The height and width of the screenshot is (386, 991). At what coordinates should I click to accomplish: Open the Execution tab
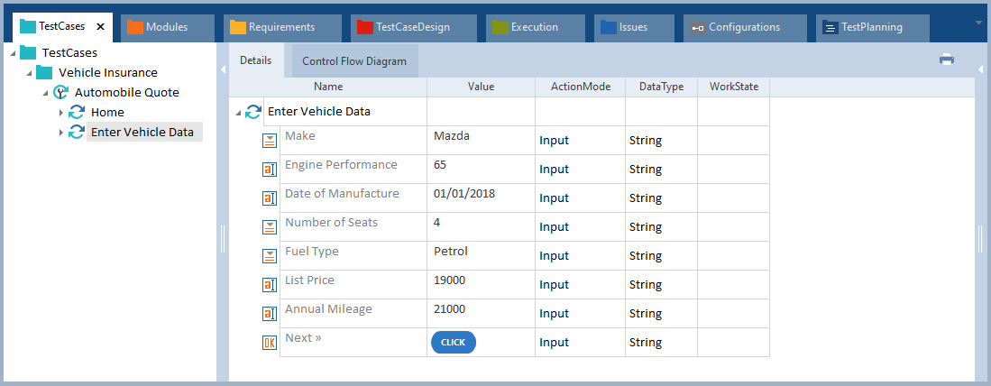coord(534,27)
